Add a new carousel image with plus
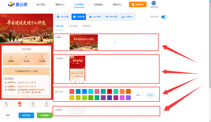 [x=115, y=42]
